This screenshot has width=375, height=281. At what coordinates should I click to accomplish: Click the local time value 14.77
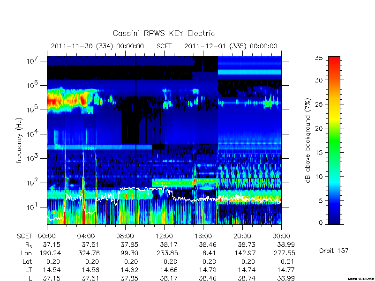(x=285, y=270)
